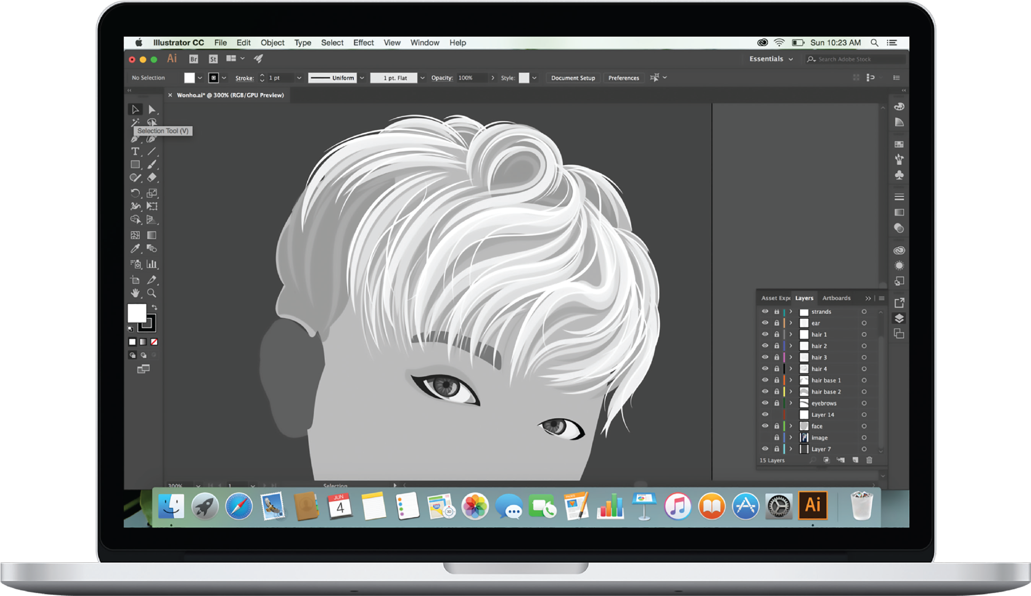Open the Effect menu
The width and height of the screenshot is (1031, 596).
363,43
